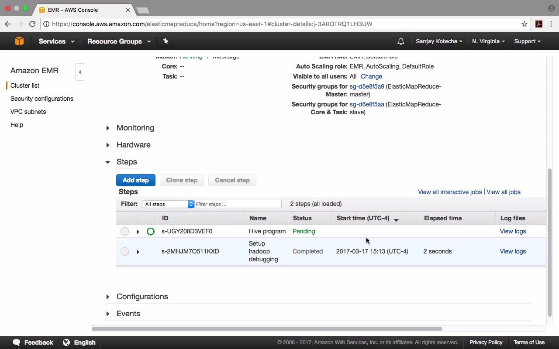559x349 pixels.
Task: Click the Cancel step button
Action: point(232,180)
